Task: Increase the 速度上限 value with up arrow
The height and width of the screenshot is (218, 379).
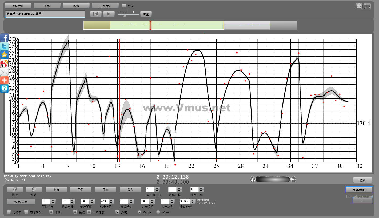Action: coord(111,200)
